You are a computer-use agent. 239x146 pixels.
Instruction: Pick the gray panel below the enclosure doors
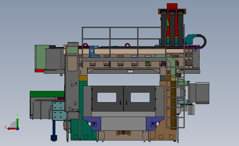pyautogui.click(x=123, y=123)
